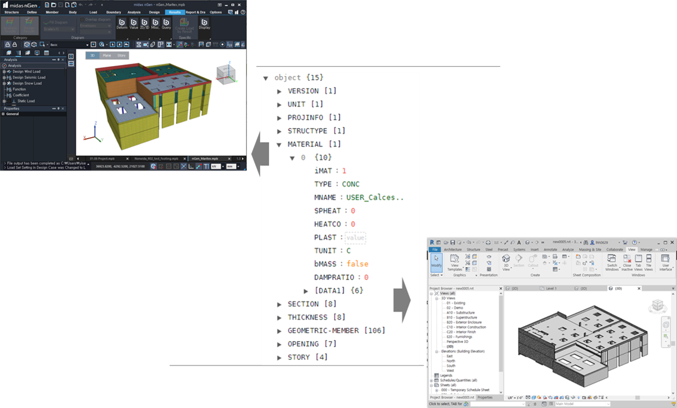Screen dimensions: 677x408
Task: Open the 3D View tool in Revit
Action: 505,261
